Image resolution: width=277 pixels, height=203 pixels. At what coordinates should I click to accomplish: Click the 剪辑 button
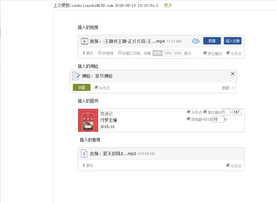pos(212,41)
